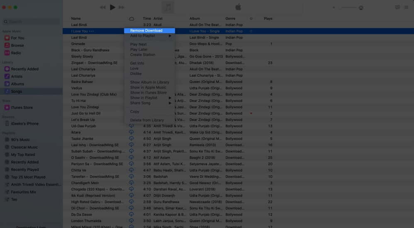Screen dimensions: 414x228
Task: Toggle the heart on Just Go to Hell Dil
Action: coord(251,114)
